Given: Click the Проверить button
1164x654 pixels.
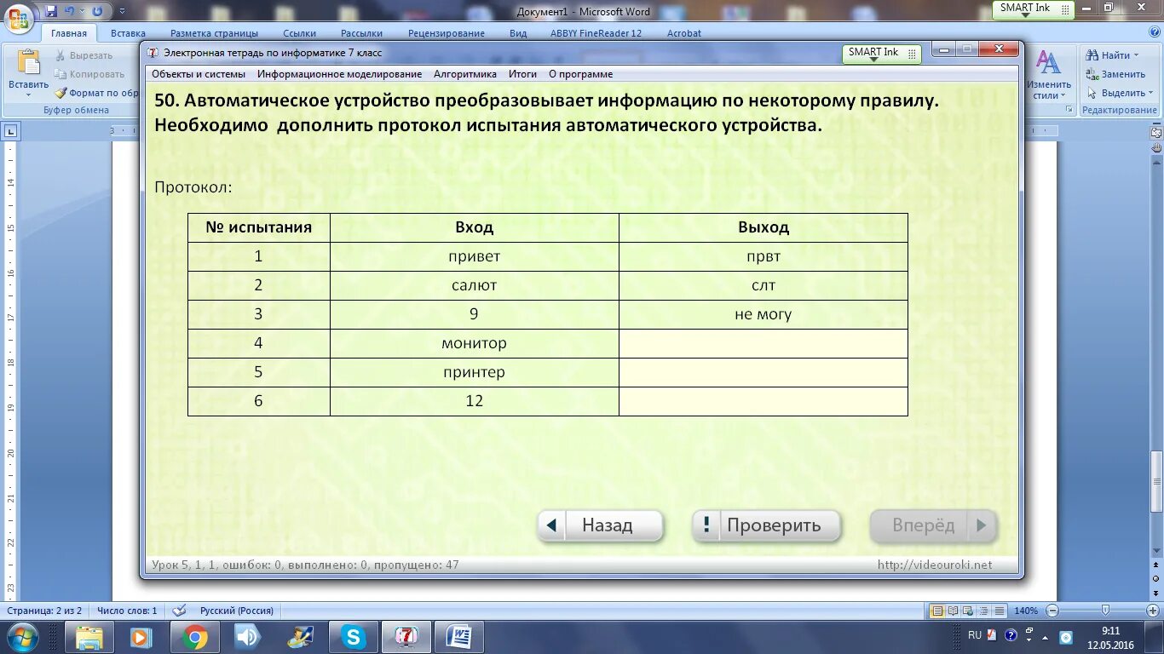Looking at the screenshot, I should tap(766, 525).
